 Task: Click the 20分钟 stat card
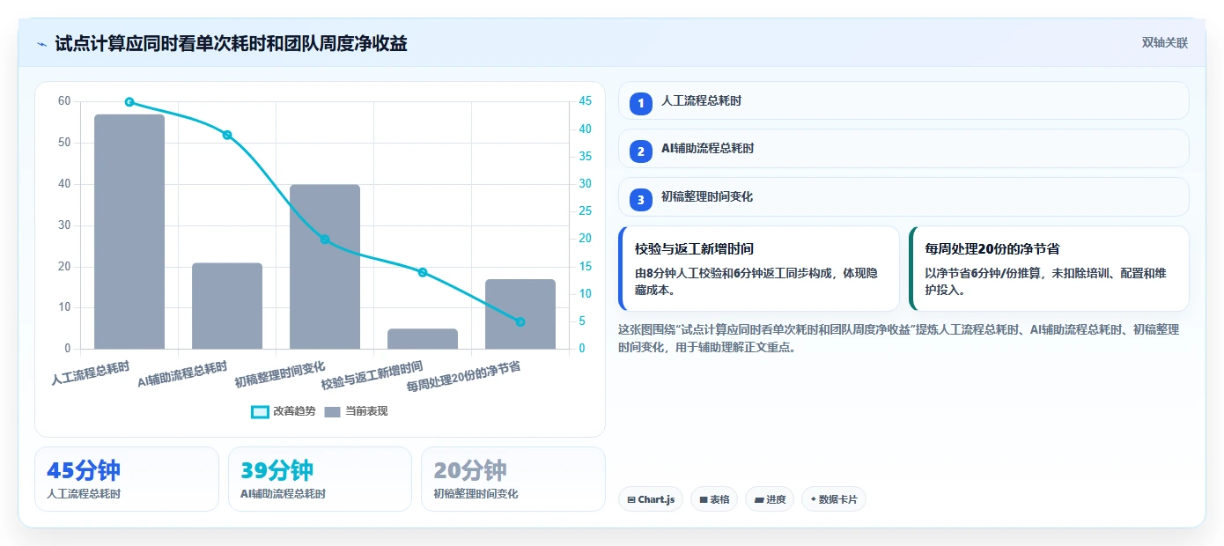513,479
